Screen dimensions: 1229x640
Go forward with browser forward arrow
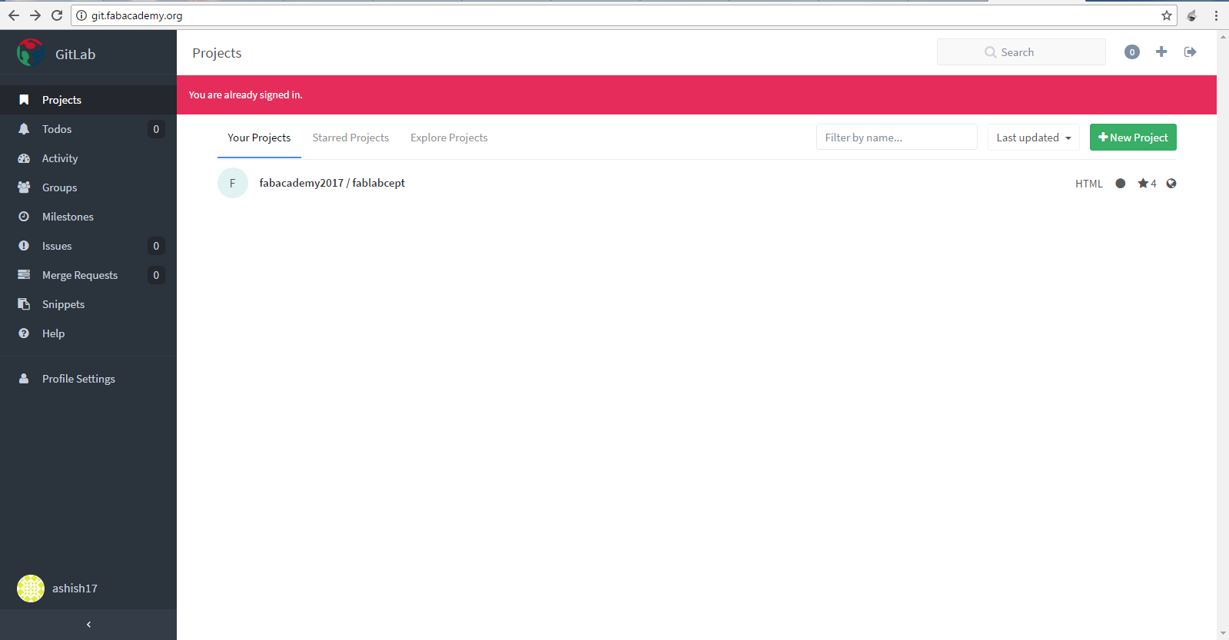[35, 15]
